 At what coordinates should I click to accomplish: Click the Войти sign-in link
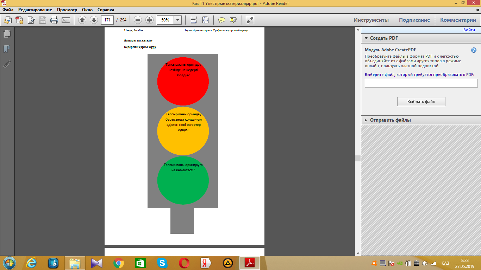(469, 30)
